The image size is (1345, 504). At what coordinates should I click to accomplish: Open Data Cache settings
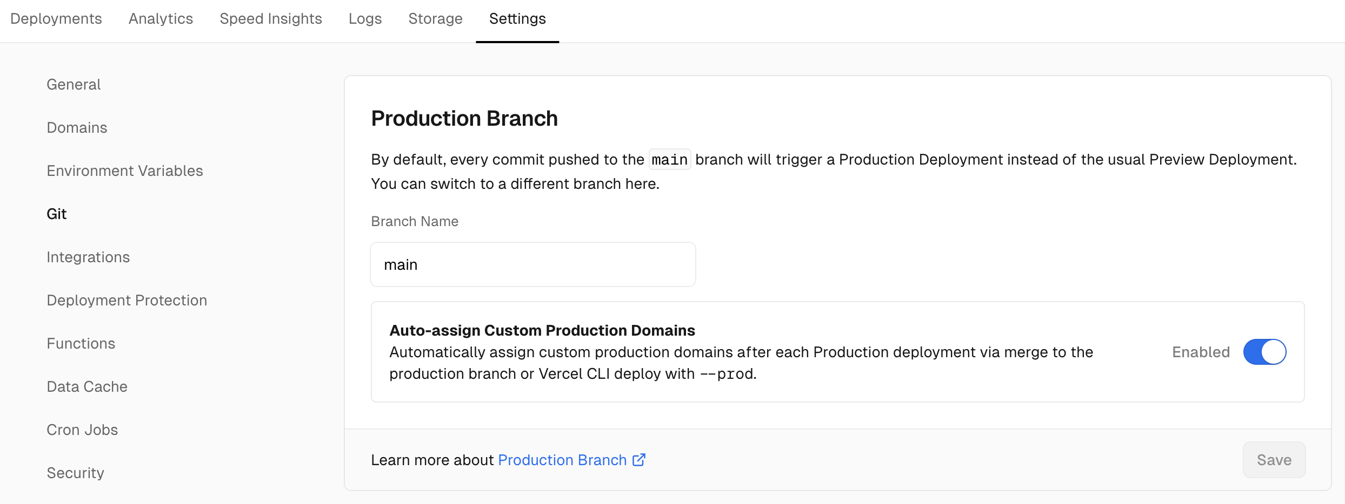[87, 387]
